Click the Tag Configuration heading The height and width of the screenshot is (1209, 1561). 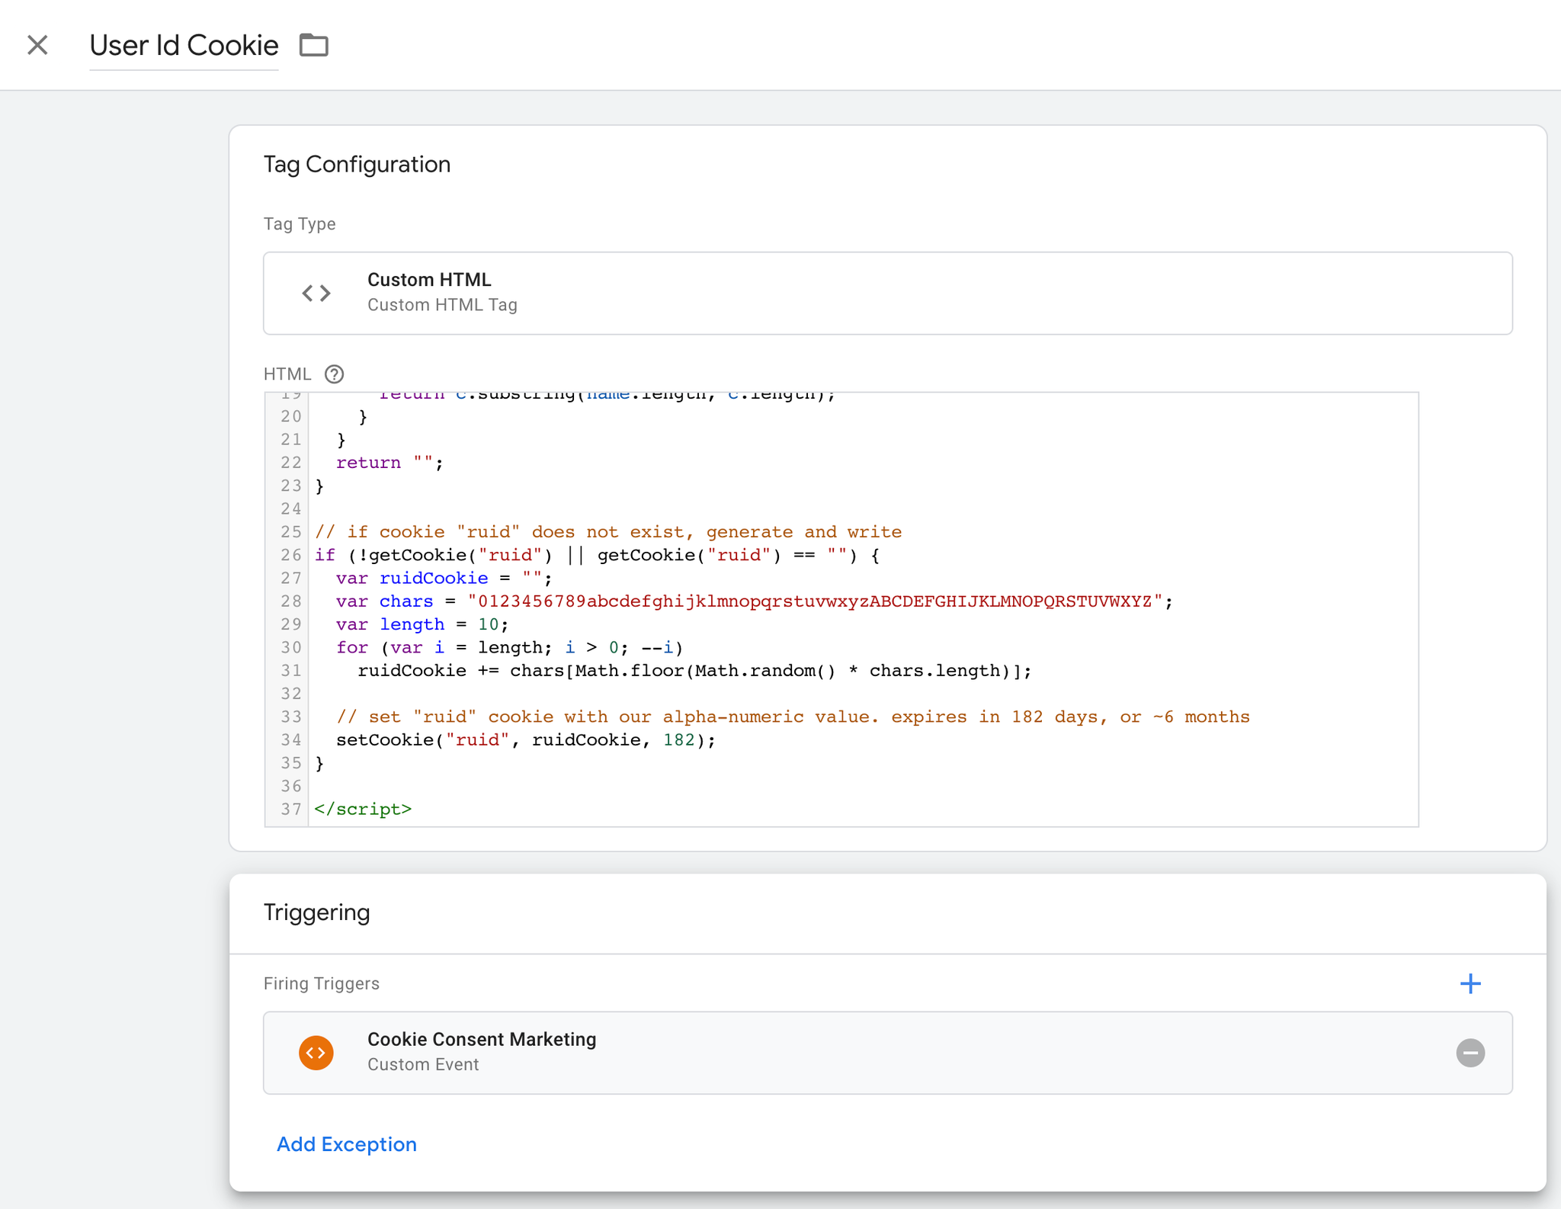(x=357, y=165)
